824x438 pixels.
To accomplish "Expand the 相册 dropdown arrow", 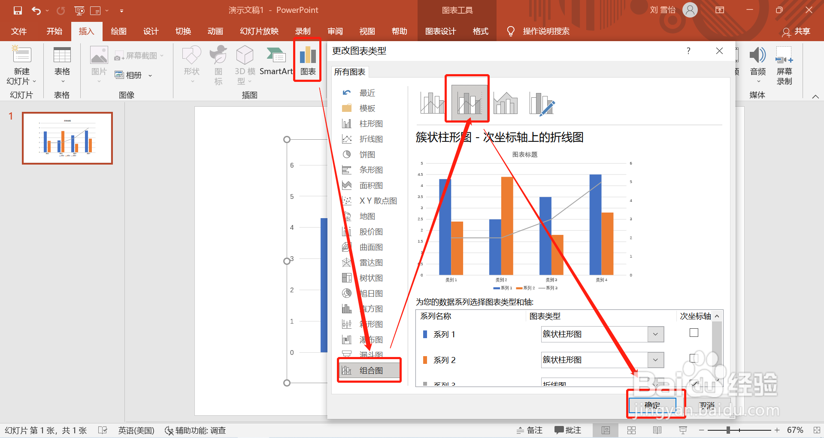I will point(150,75).
